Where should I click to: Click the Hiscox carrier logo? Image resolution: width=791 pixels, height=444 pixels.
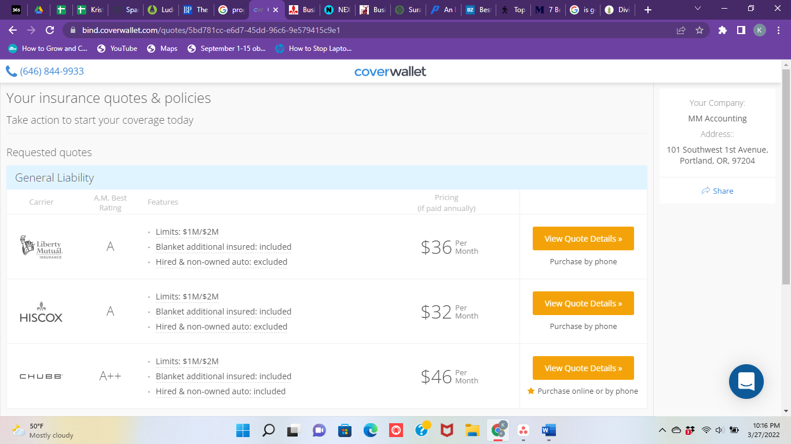point(41,312)
